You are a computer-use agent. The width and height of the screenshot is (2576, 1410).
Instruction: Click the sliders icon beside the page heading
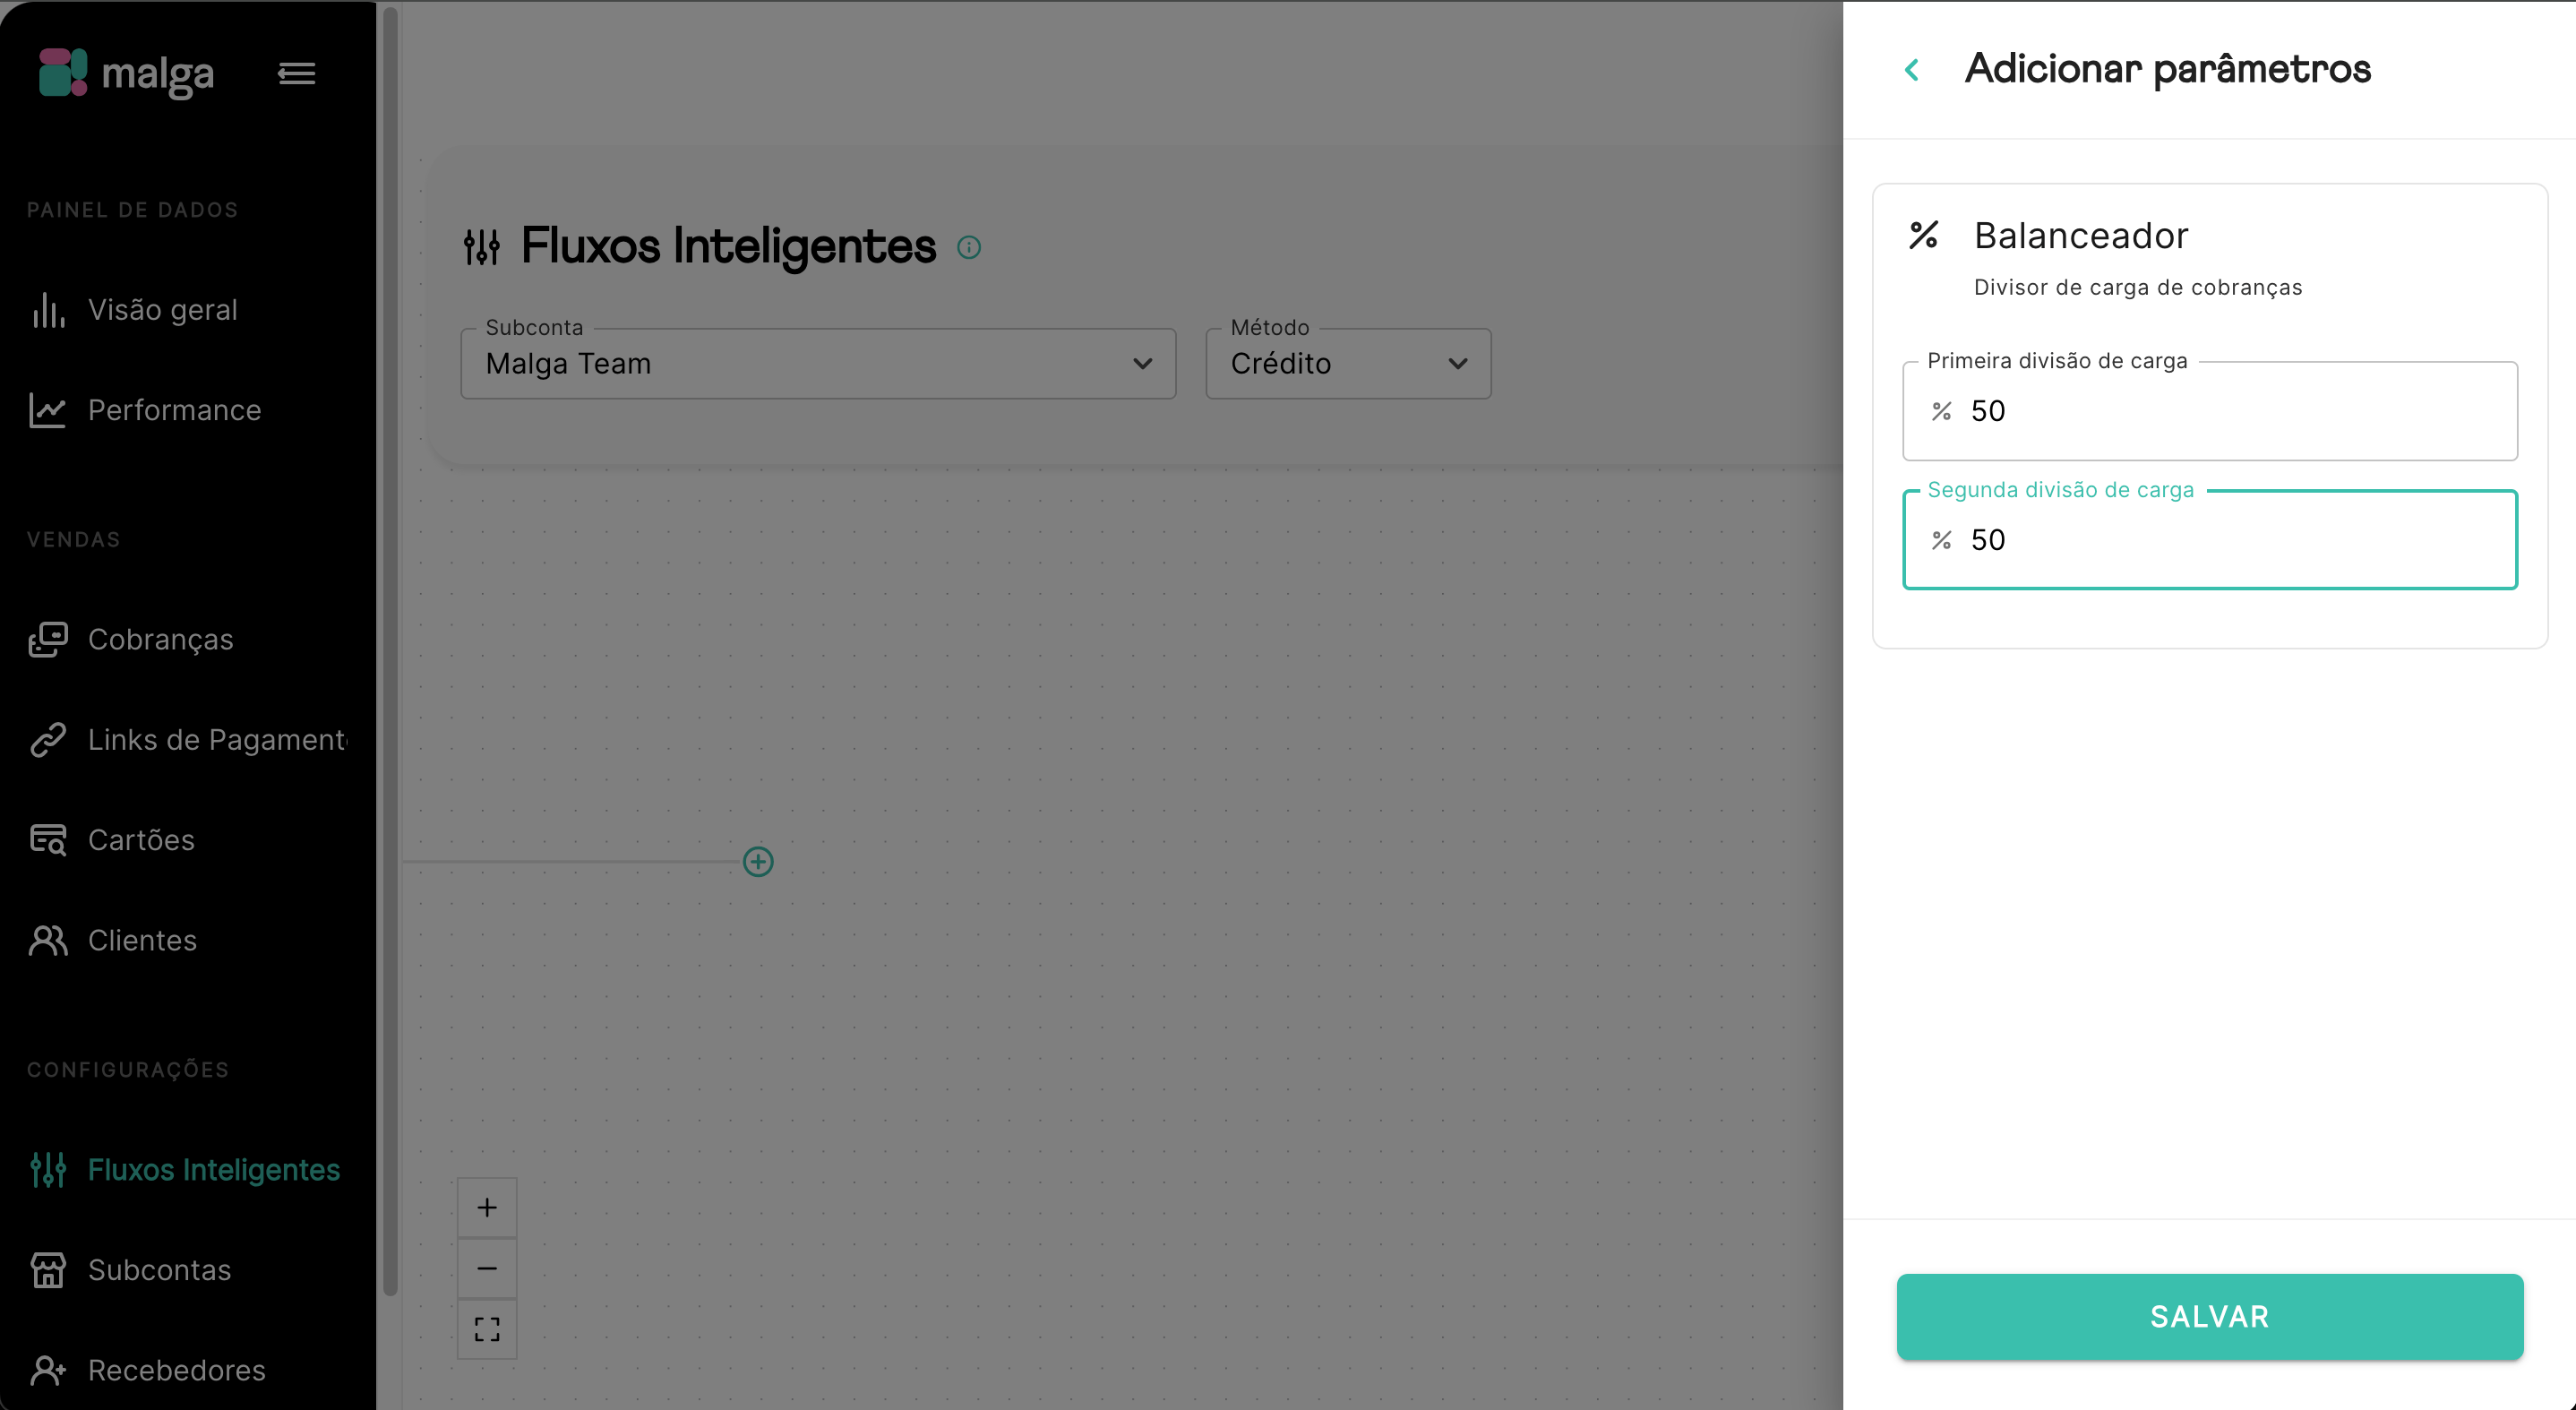pyautogui.click(x=482, y=247)
